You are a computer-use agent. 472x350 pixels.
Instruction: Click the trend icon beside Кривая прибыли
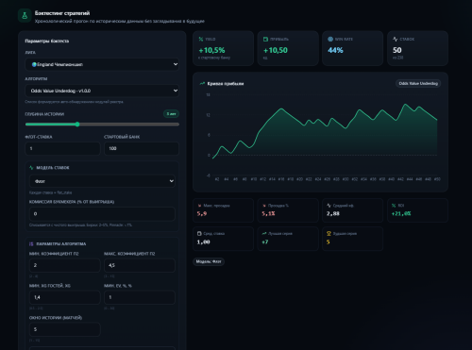point(202,83)
